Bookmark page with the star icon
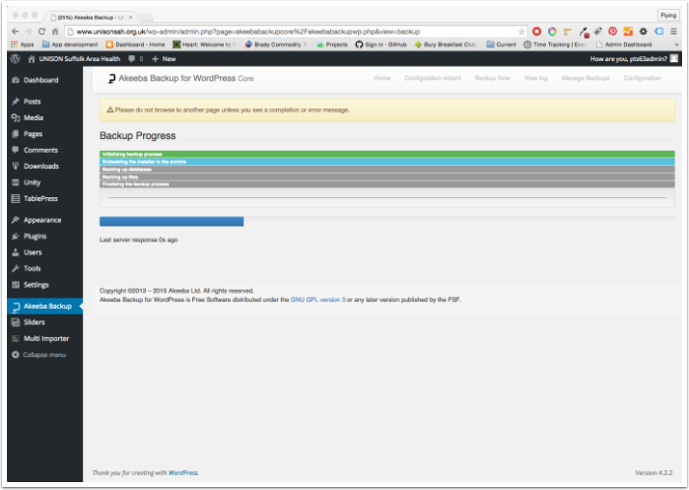The height and width of the screenshot is (490, 689). 521,32
